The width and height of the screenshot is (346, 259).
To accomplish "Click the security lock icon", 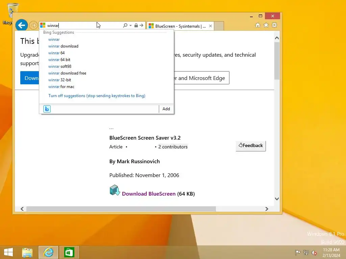I will point(136,26).
